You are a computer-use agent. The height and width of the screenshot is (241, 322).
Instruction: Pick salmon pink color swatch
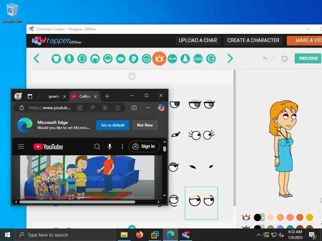(290, 217)
